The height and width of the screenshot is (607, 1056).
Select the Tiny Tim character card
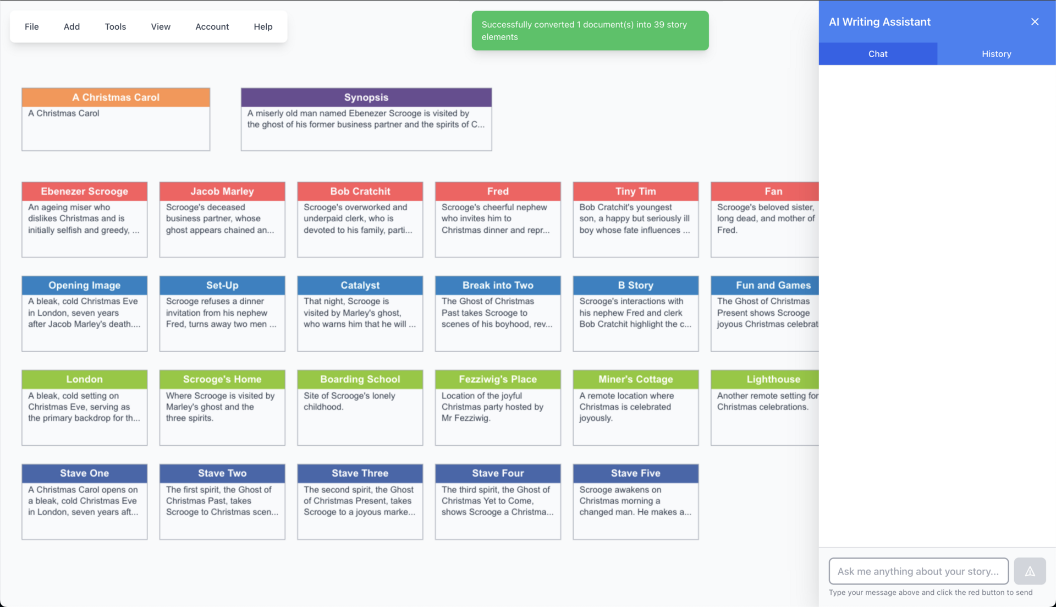635,220
